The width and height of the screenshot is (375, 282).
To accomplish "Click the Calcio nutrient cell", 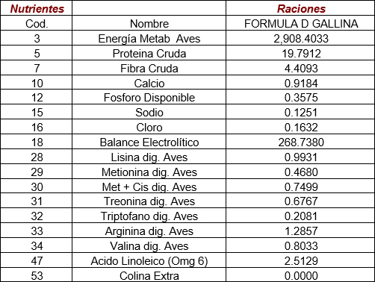I will (x=149, y=83).
